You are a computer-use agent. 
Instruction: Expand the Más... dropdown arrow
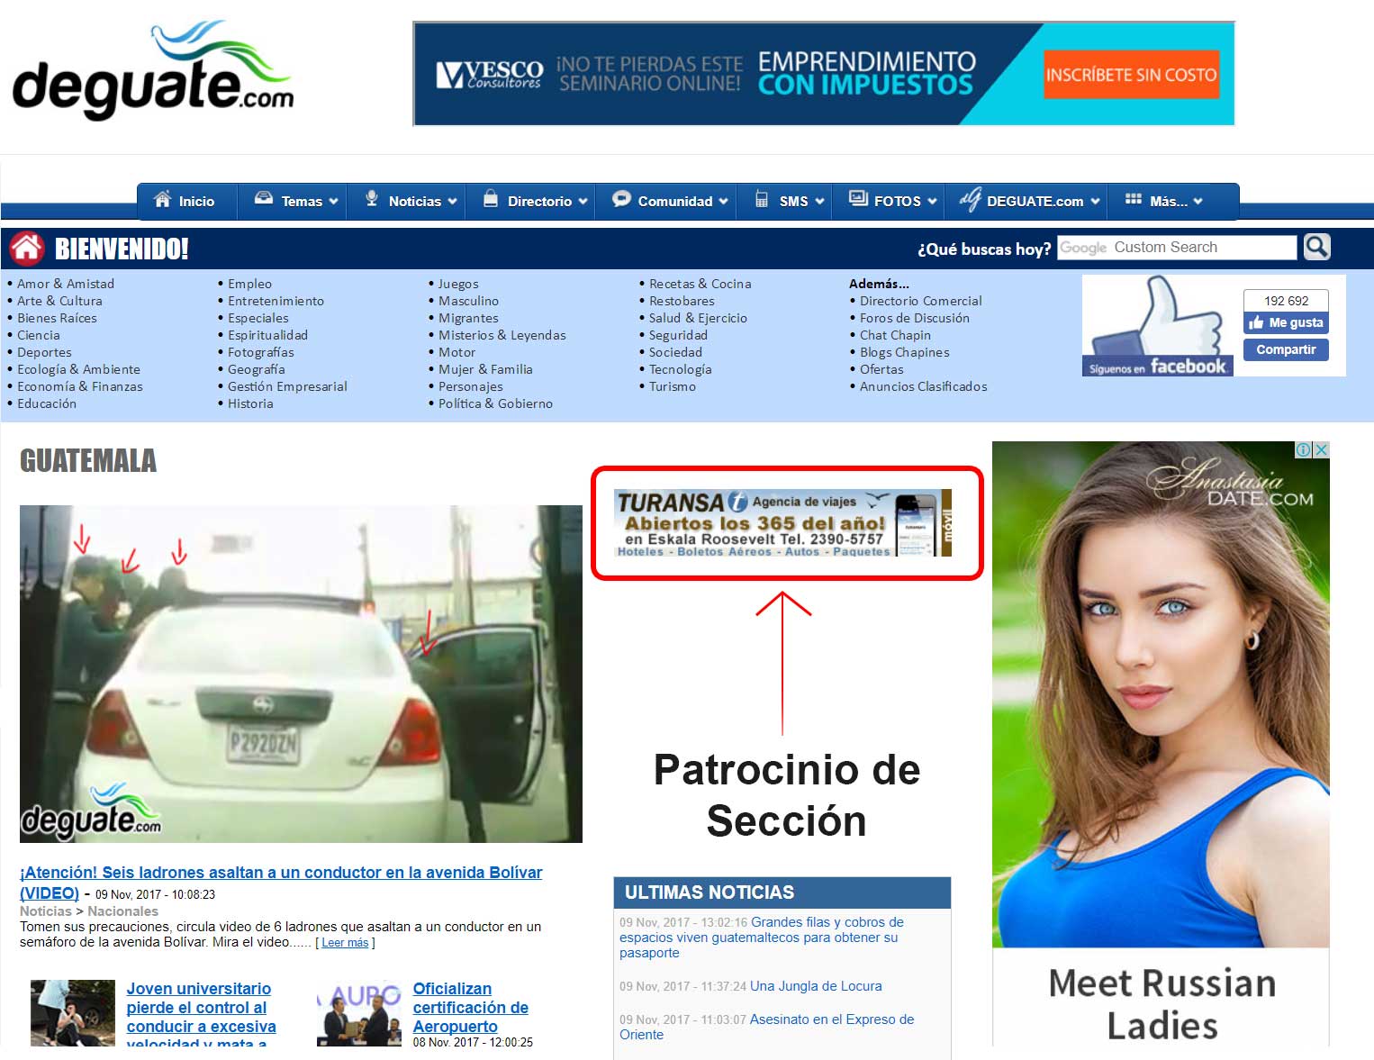pyautogui.click(x=1198, y=202)
